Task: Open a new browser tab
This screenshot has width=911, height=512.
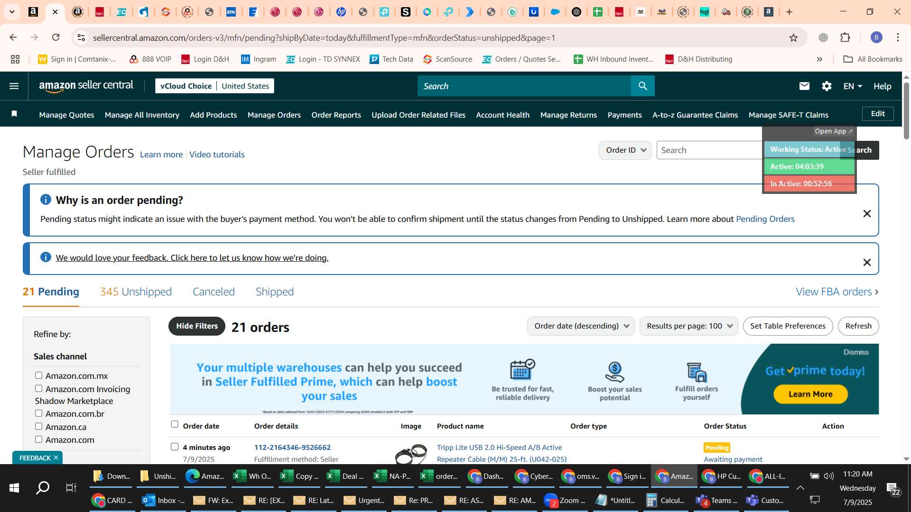Action: 790,12
